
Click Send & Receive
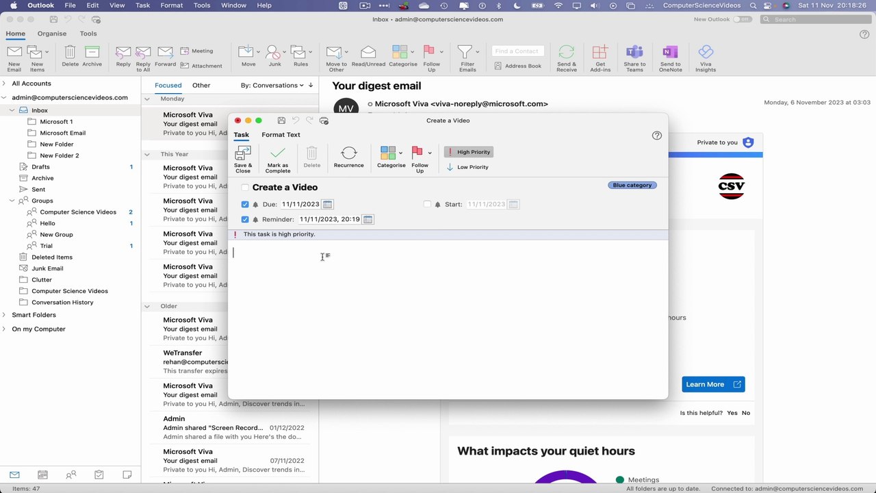tap(567, 58)
